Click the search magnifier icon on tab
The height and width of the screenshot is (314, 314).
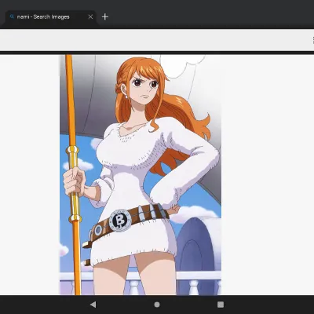[x=12, y=16]
